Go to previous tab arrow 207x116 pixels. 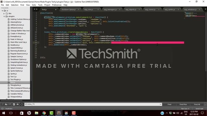pos(35,9)
